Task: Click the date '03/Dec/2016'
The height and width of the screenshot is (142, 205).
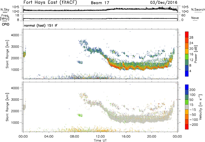Action: tap(164, 3)
